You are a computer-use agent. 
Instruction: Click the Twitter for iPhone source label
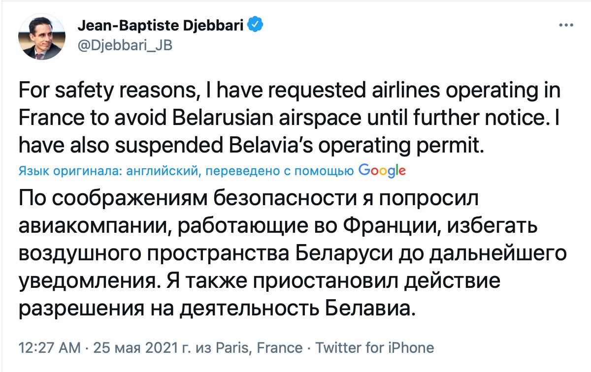pyautogui.click(x=374, y=348)
